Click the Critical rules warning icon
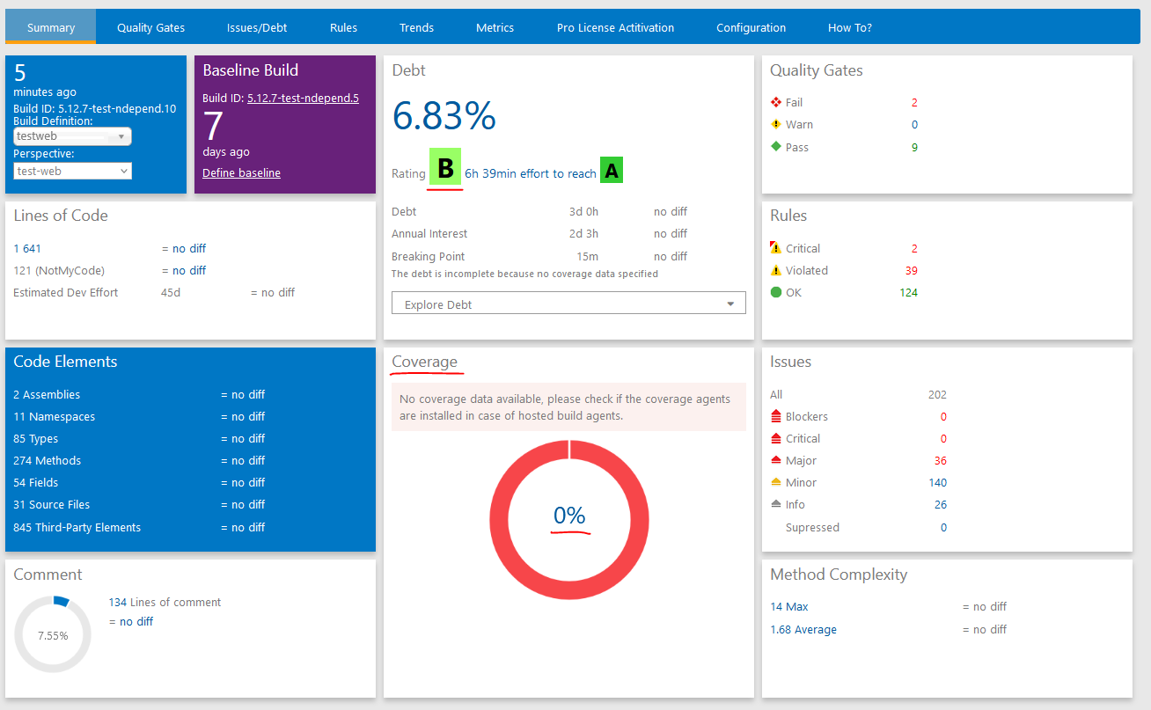 tap(776, 248)
